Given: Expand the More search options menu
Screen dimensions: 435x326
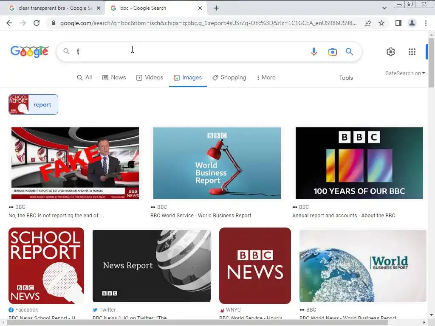Looking at the screenshot, I should pos(266,78).
